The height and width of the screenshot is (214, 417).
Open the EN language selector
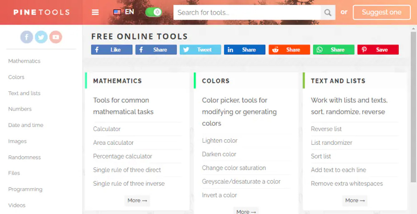coord(130,12)
